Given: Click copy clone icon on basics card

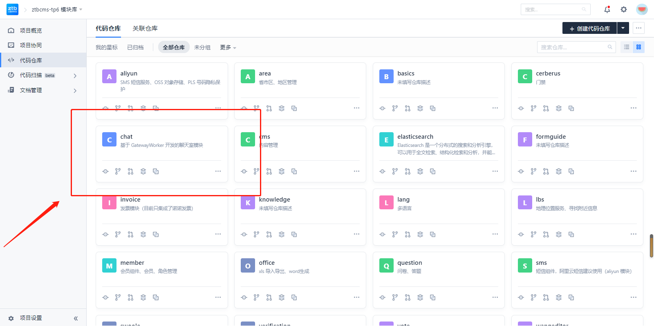Looking at the screenshot, I should tap(432, 109).
